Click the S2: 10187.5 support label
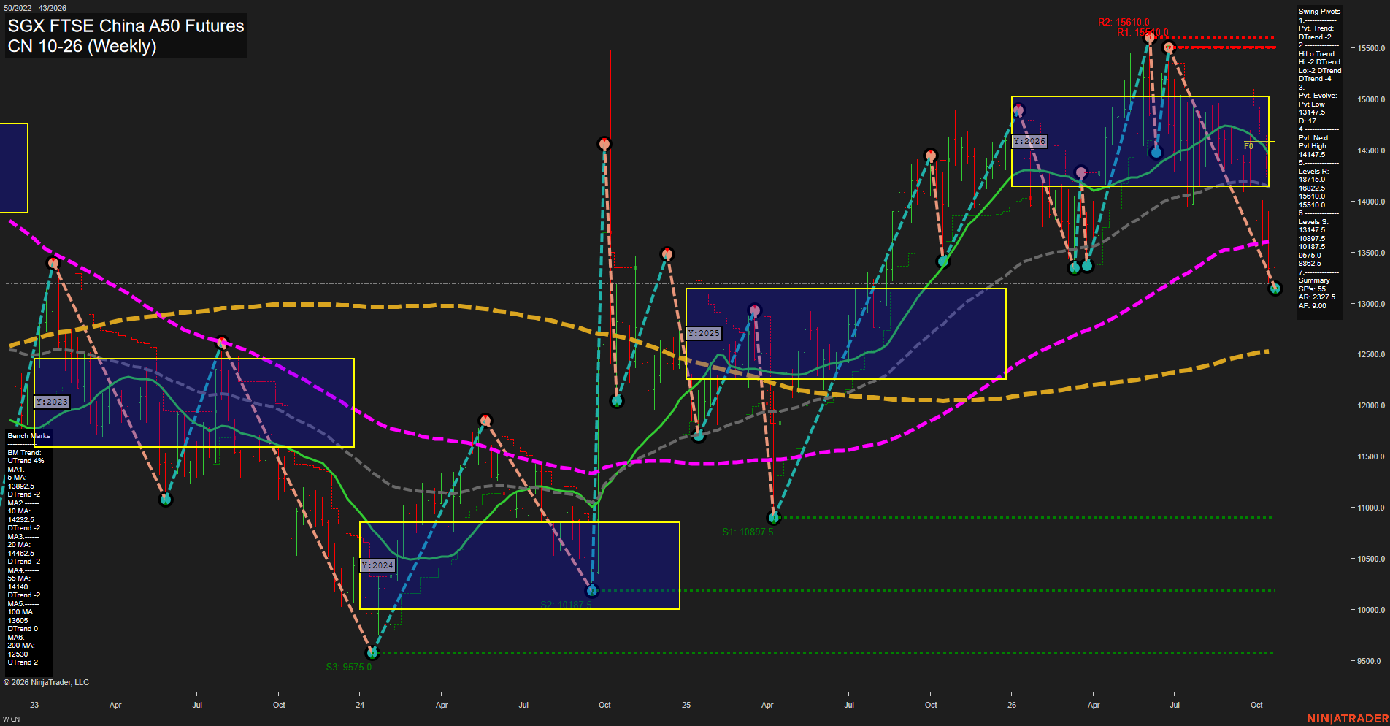Image resolution: width=1390 pixels, height=726 pixels. coord(567,605)
